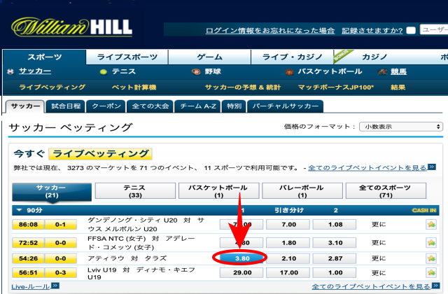
Task: Open the 試合日程 tab
Action: click(66, 106)
